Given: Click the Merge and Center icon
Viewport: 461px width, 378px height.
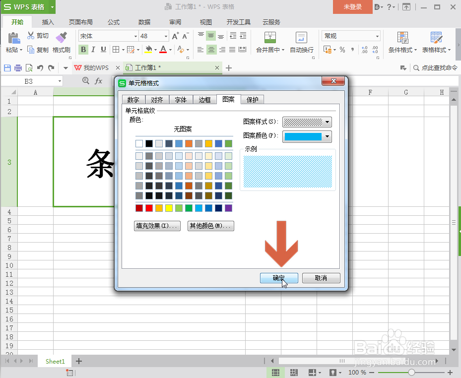Looking at the screenshot, I should [270, 38].
